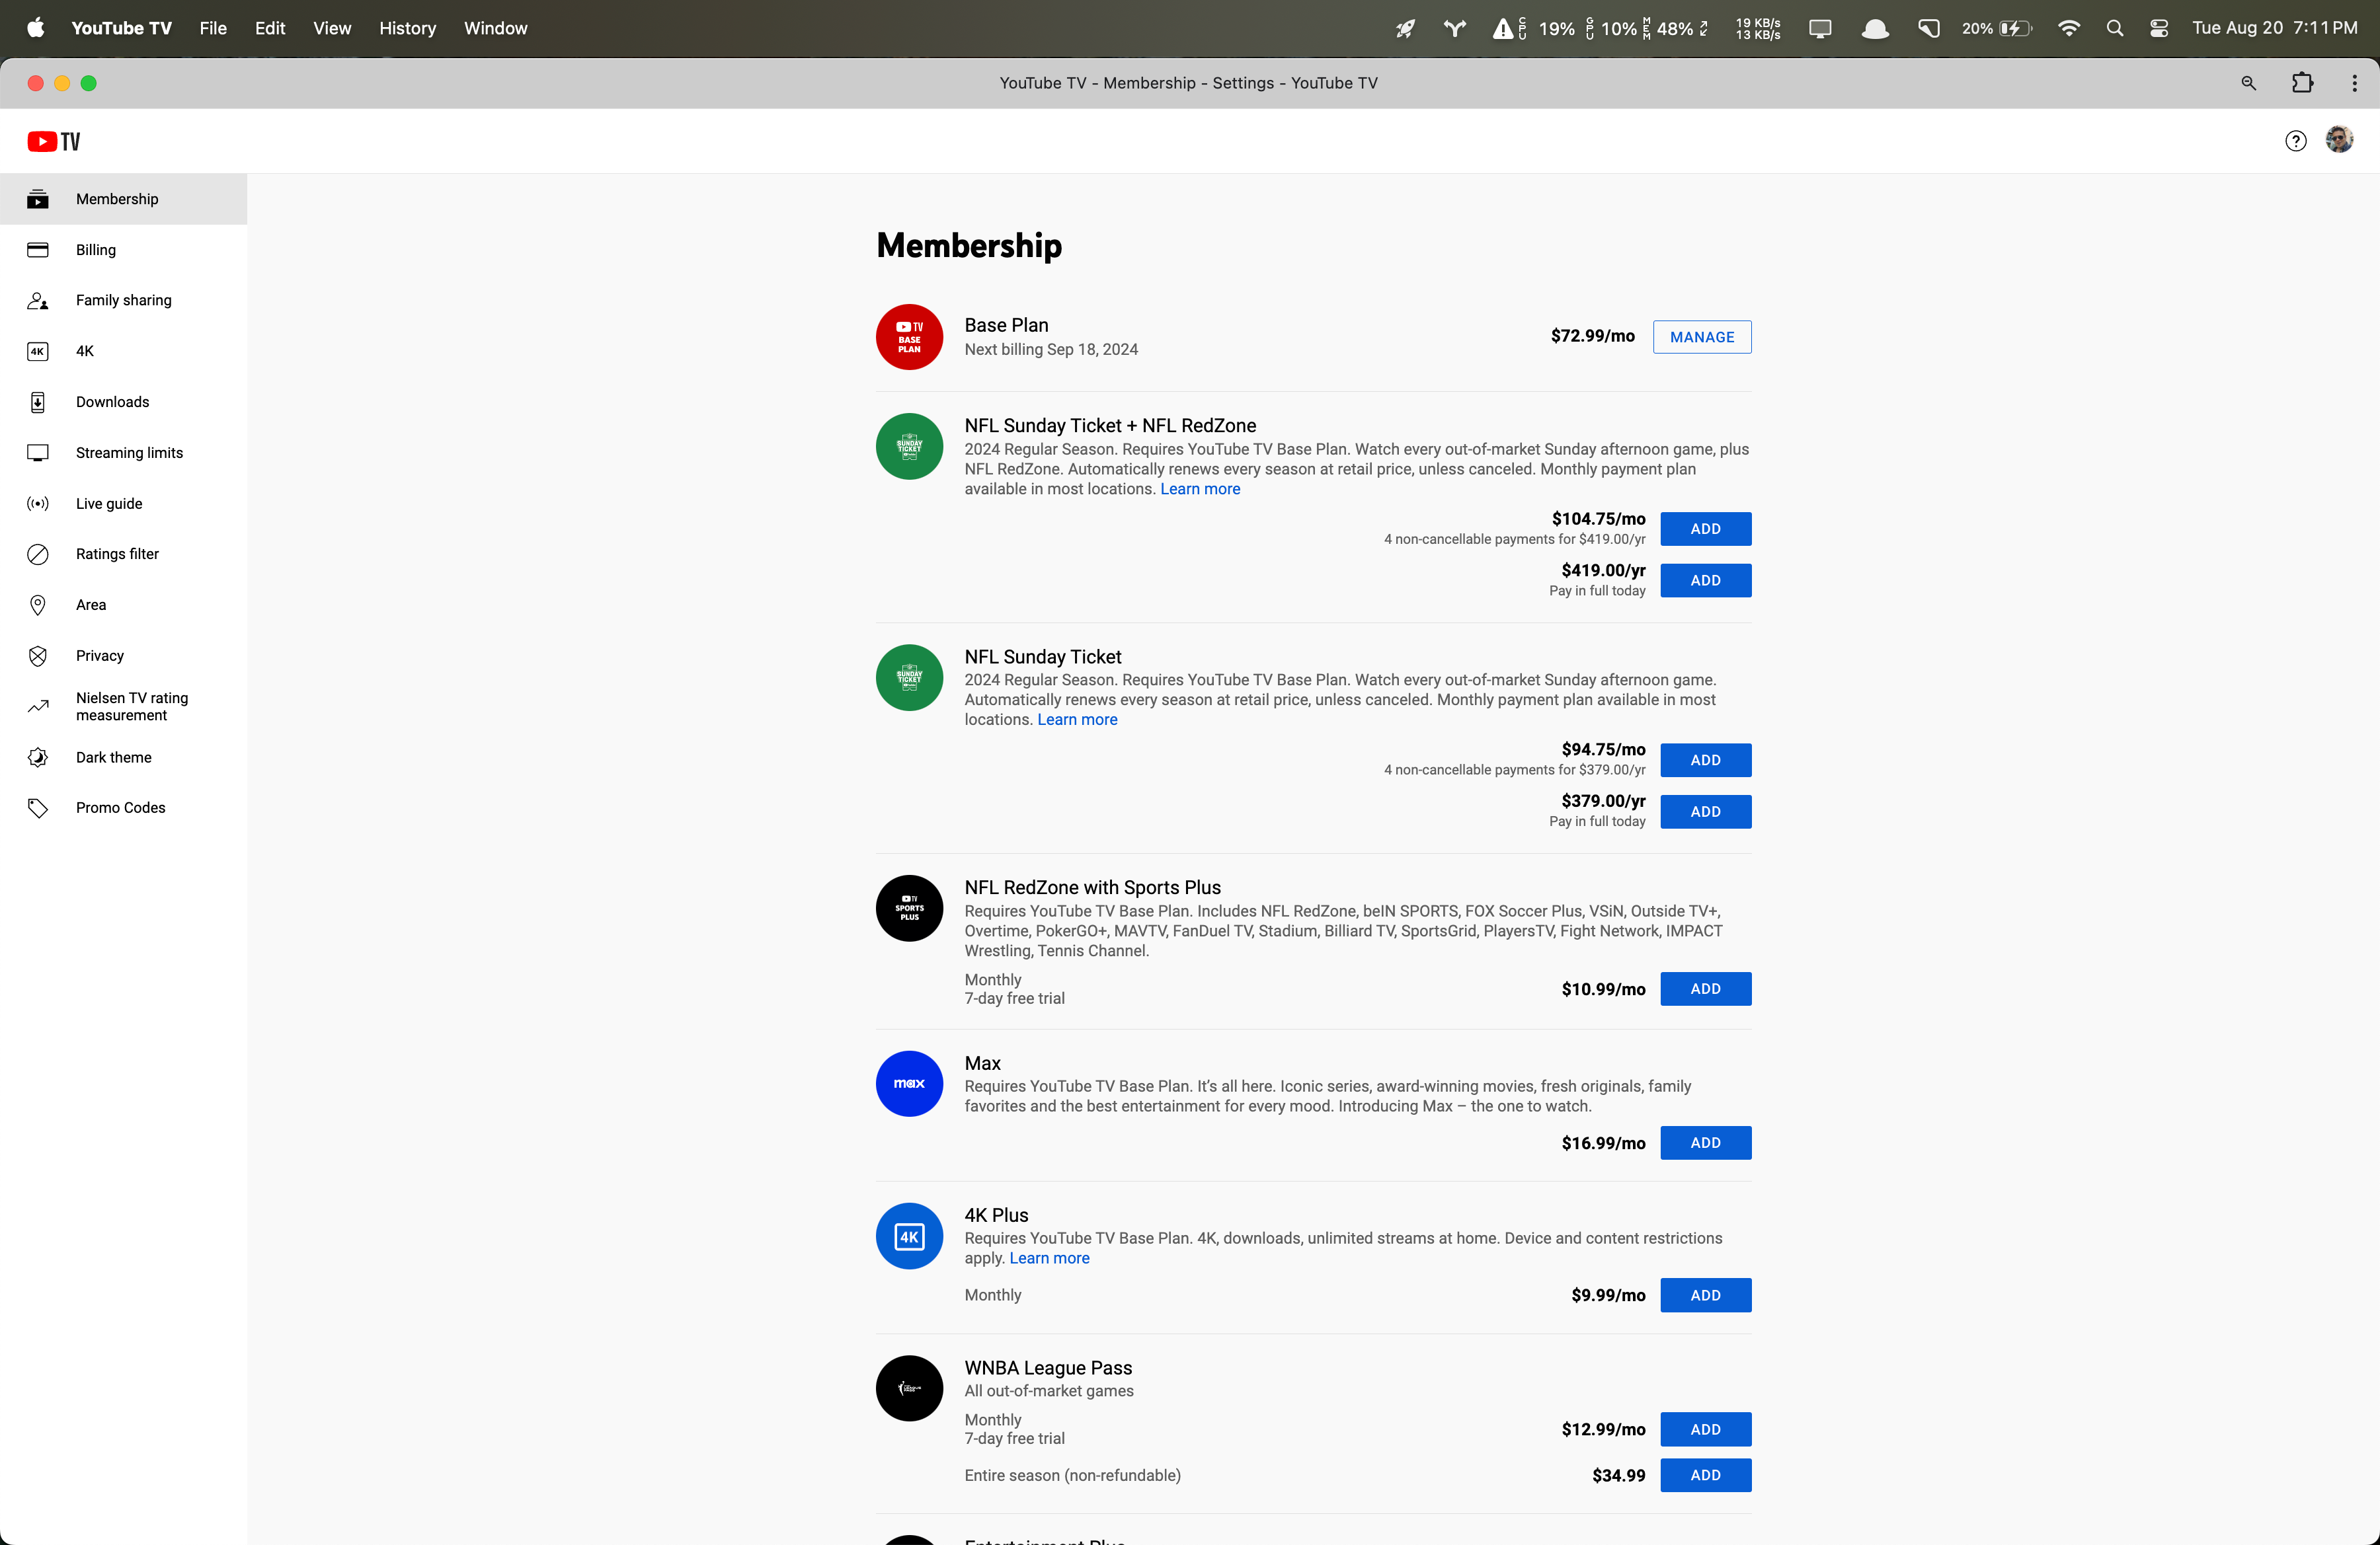Open Dark theme settings

[113, 757]
